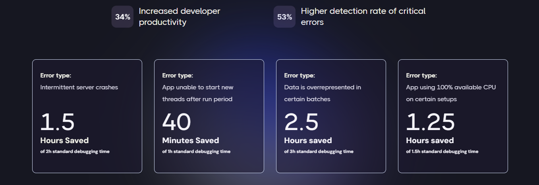Select 'Higher detection rate of critical errors' text
The height and width of the screenshot is (185, 539).
(x=363, y=17)
